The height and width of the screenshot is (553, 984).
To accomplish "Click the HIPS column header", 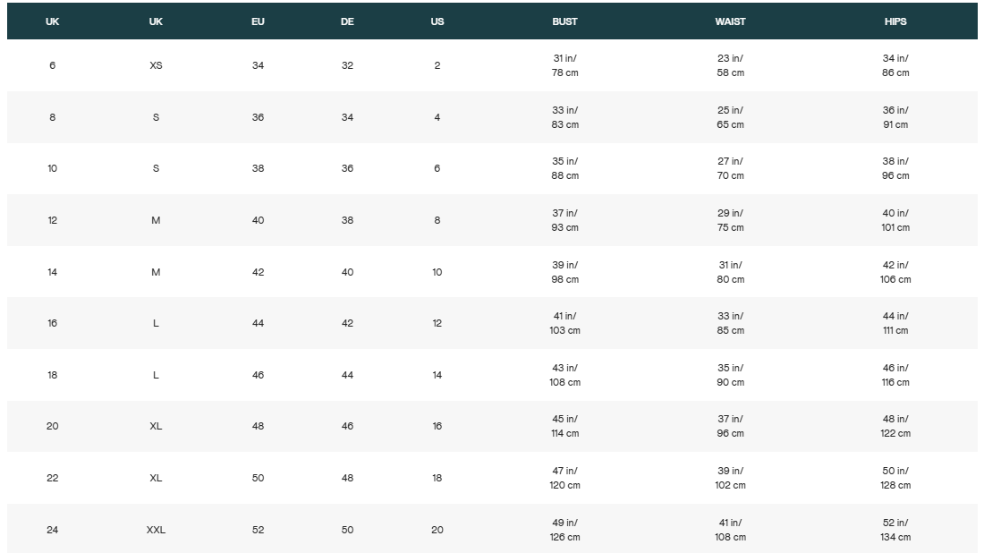I will (x=895, y=21).
